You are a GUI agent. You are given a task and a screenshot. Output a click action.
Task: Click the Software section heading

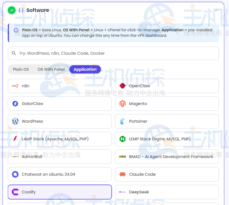click(x=38, y=10)
